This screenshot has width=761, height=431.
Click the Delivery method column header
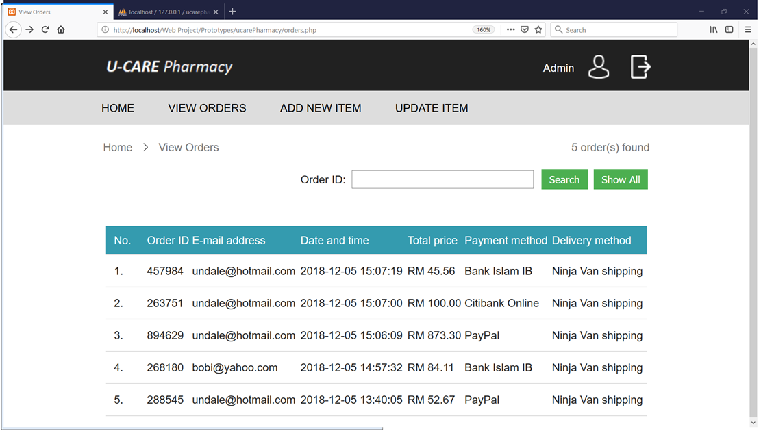click(592, 240)
